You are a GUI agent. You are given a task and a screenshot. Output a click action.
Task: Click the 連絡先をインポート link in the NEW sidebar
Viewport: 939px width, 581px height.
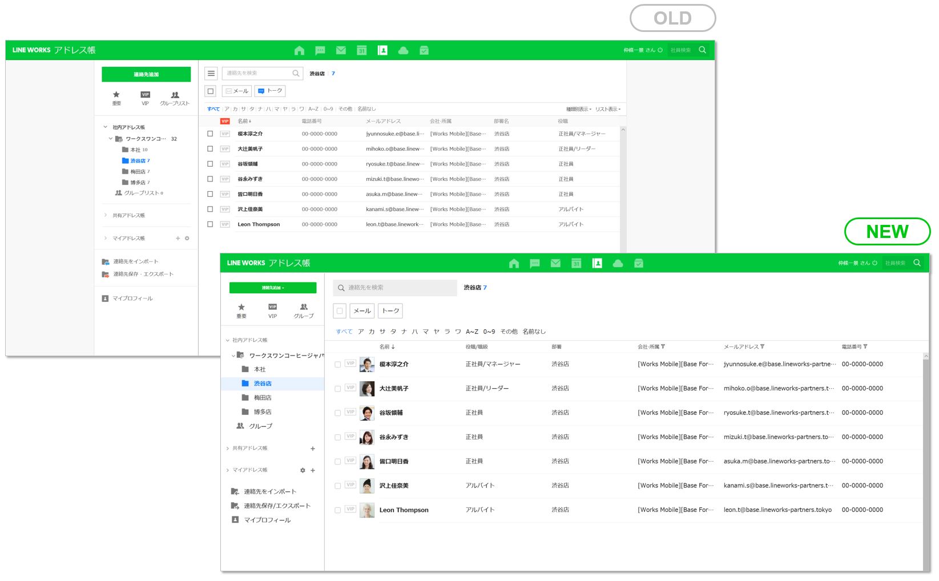point(269,491)
